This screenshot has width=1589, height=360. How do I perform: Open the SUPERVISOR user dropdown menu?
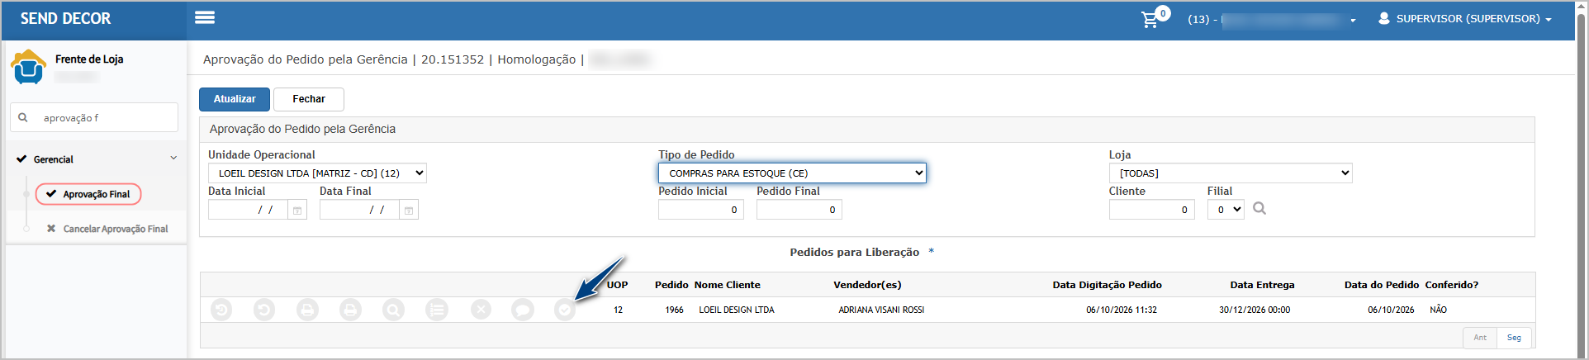1465,18
